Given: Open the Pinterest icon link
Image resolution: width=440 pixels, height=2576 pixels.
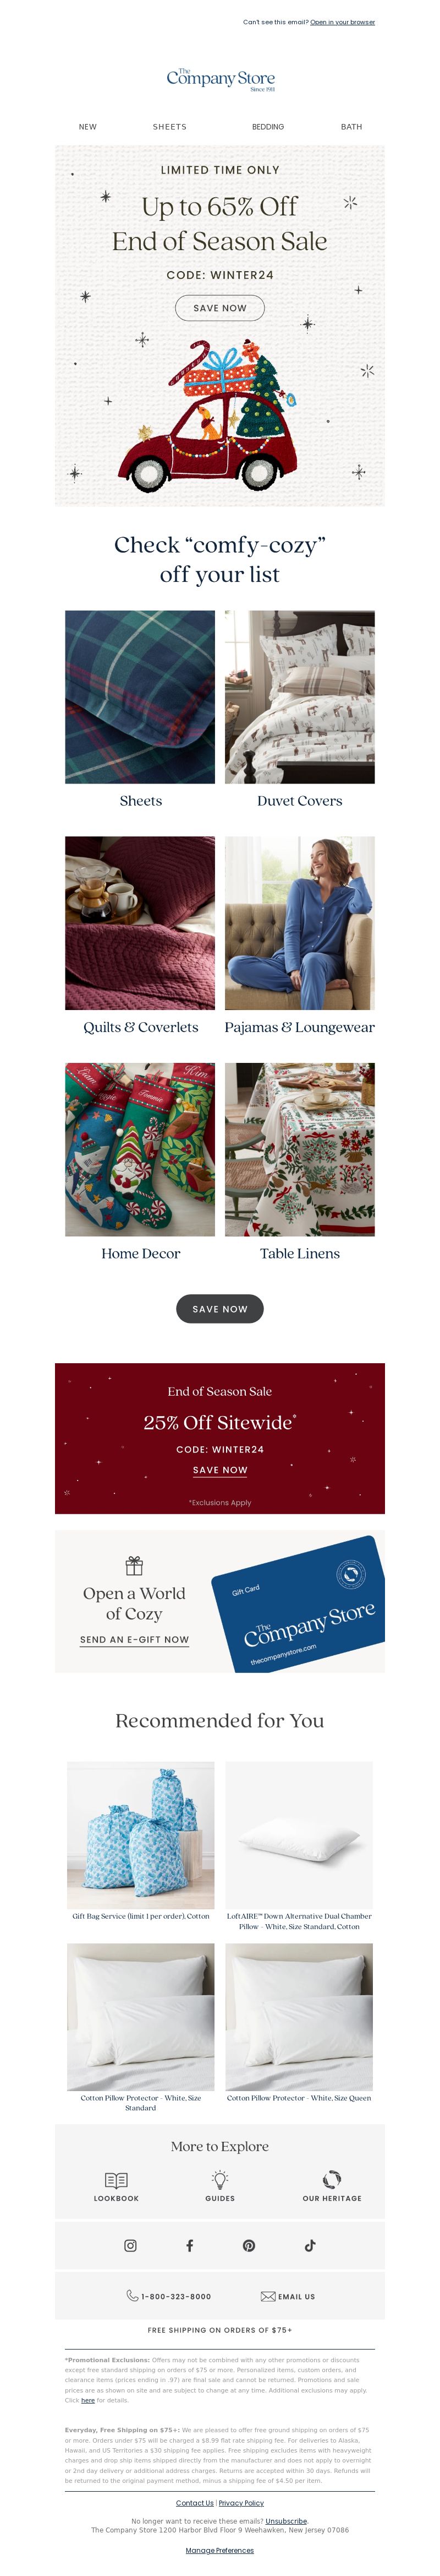Looking at the screenshot, I should pyautogui.click(x=250, y=2245).
